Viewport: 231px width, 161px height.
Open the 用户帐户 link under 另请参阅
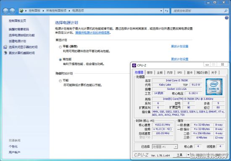tap(14, 152)
